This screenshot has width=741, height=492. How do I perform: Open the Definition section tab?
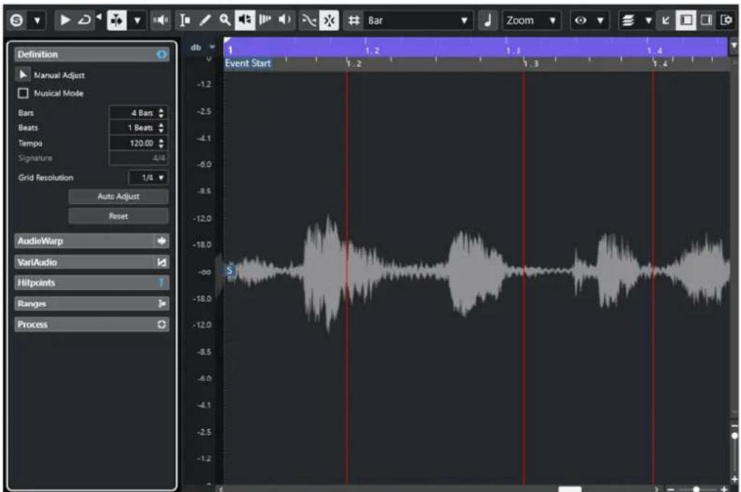coord(91,55)
